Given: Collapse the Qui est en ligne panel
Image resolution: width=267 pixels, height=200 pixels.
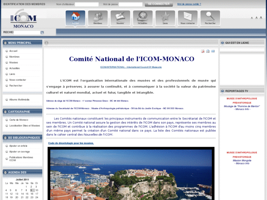Looking at the screenshot, I should [223, 43].
